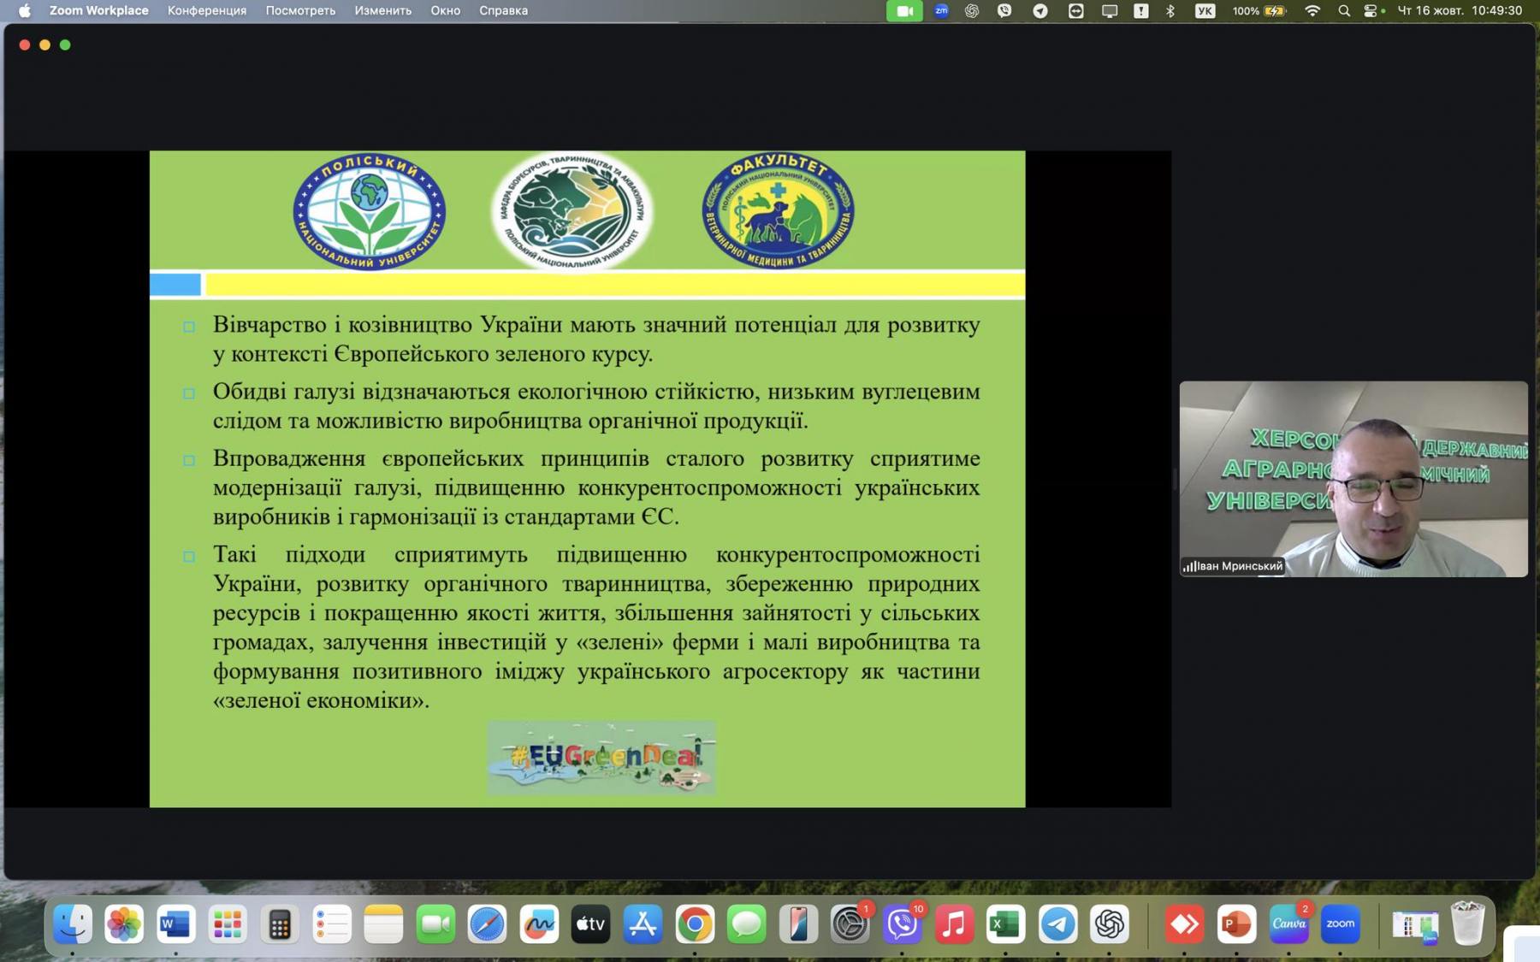Toggle Bluetooth from the menu bar icon
Viewport: 1540px width, 962px height.
click(1170, 10)
